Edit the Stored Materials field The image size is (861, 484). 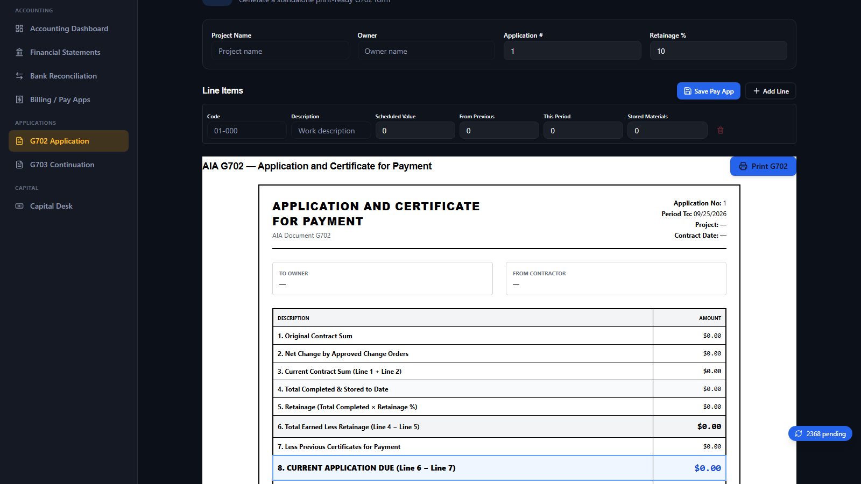tap(667, 130)
